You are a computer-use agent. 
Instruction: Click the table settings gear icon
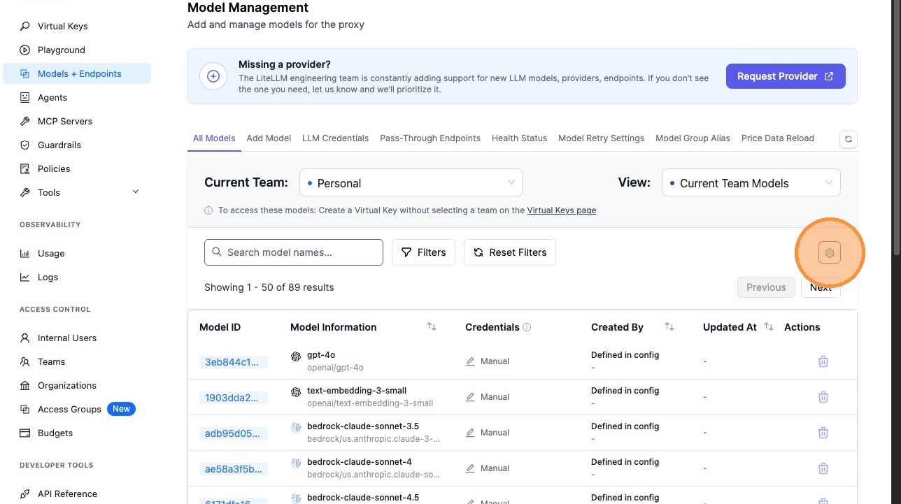[830, 253]
